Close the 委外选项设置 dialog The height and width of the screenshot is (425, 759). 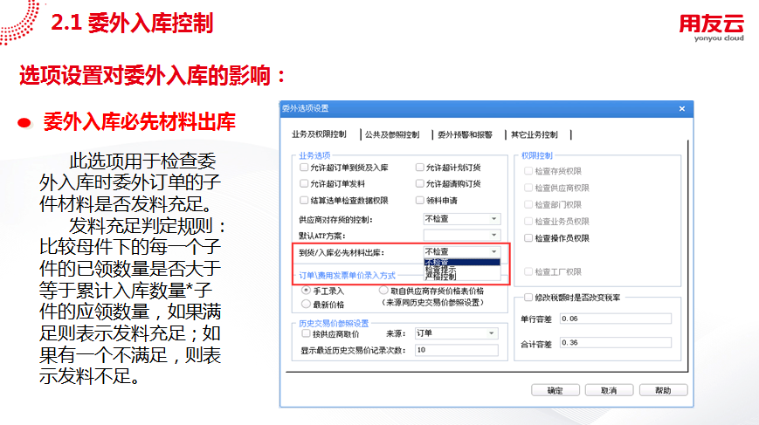(681, 109)
